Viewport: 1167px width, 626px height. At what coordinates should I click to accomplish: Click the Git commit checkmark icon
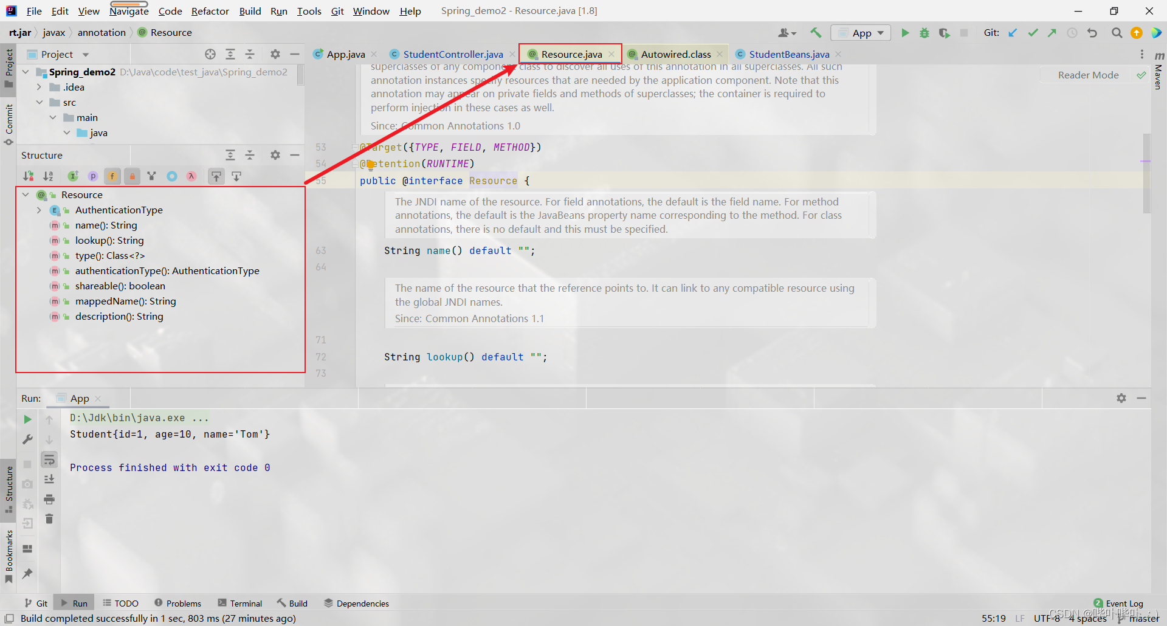(x=1033, y=33)
